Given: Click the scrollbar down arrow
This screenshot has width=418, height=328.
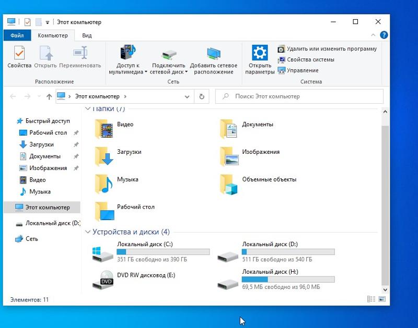Looking at the screenshot, I should point(385,290).
